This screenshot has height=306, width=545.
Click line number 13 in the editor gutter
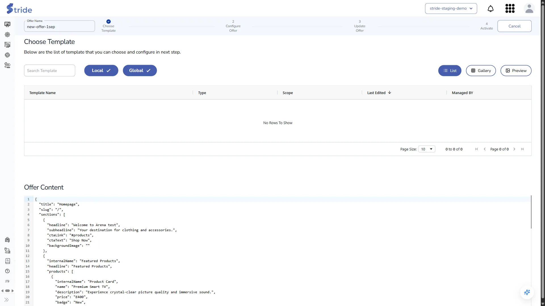28,261
